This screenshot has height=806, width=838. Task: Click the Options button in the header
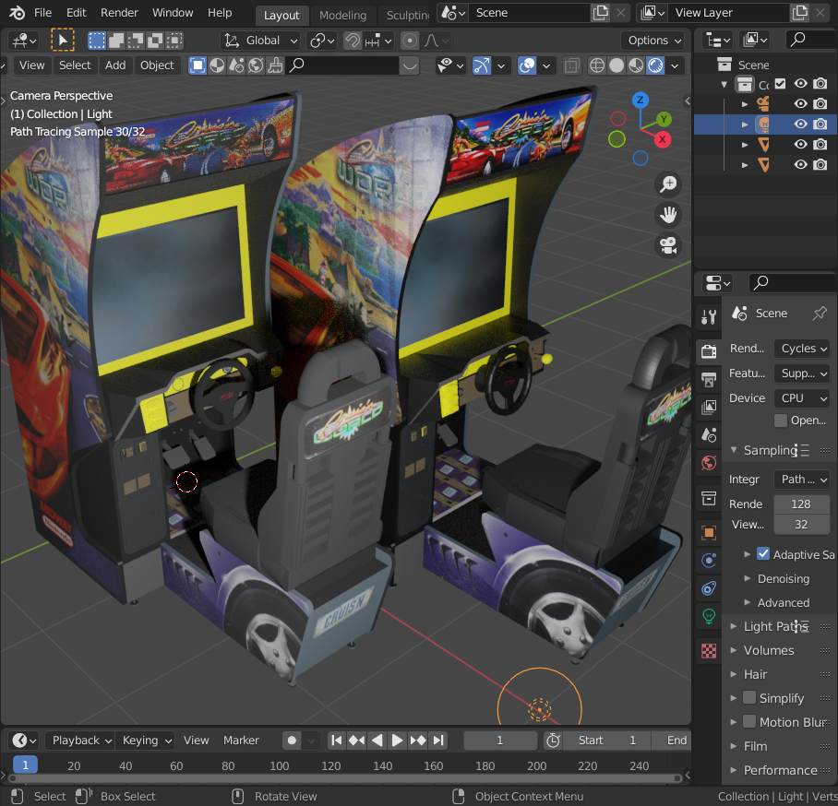pyautogui.click(x=653, y=41)
